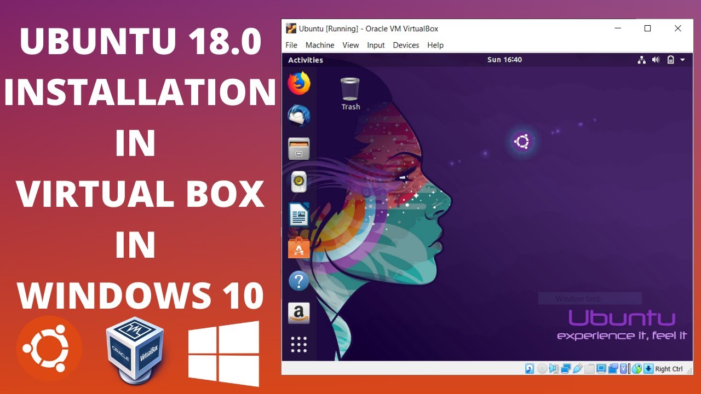This screenshot has width=701, height=394.
Task: Launch Rhythmbox music player from dock
Action: (x=298, y=182)
